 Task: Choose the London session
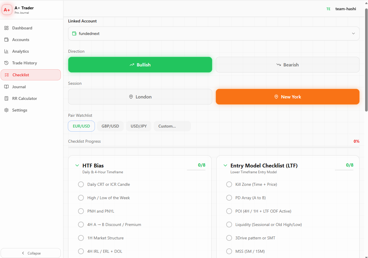pos(140,97)
